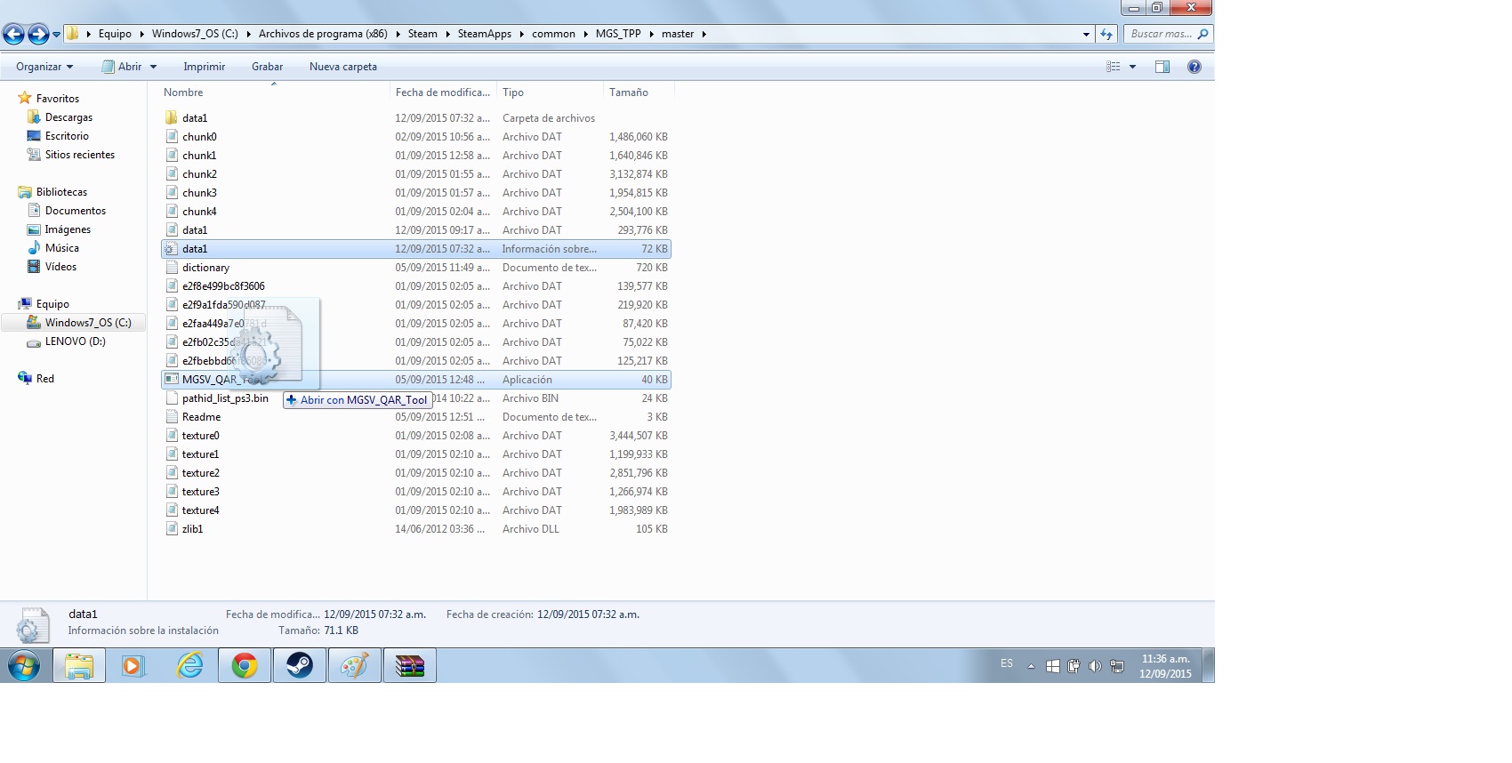Select the texture0 file icon
Screen dimensions: 1512x763
click(172, 436)
